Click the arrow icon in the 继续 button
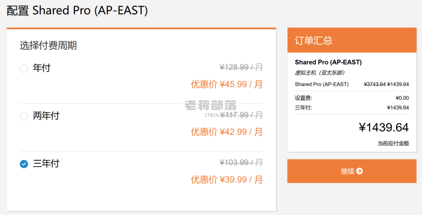The height and width of the screenshot is (215, 422). [360, 171]
